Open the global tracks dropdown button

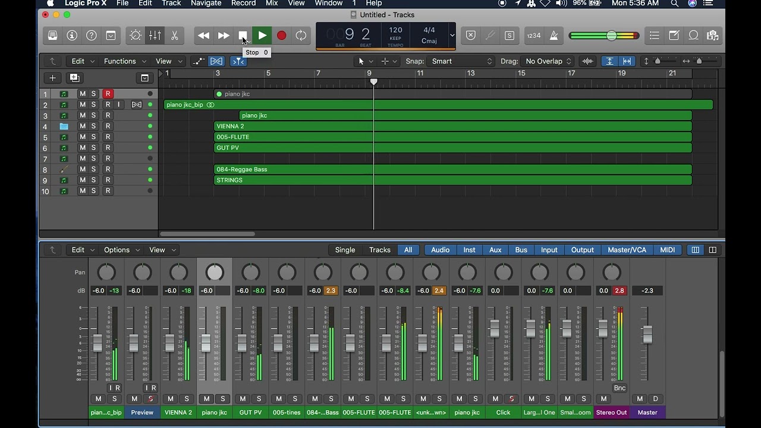(144, 78)
